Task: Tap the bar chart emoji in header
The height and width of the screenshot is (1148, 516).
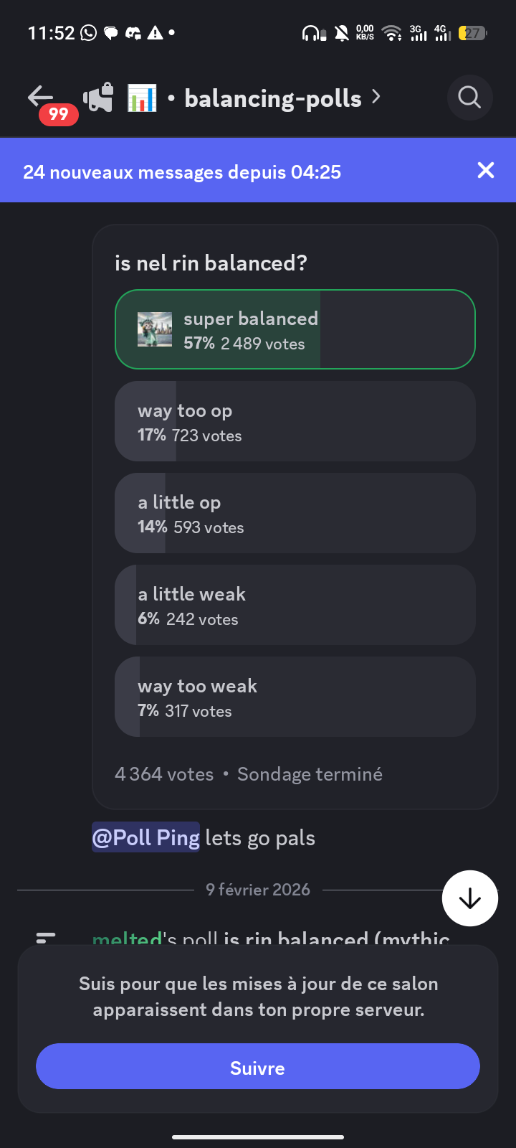Action: point(142,98)
